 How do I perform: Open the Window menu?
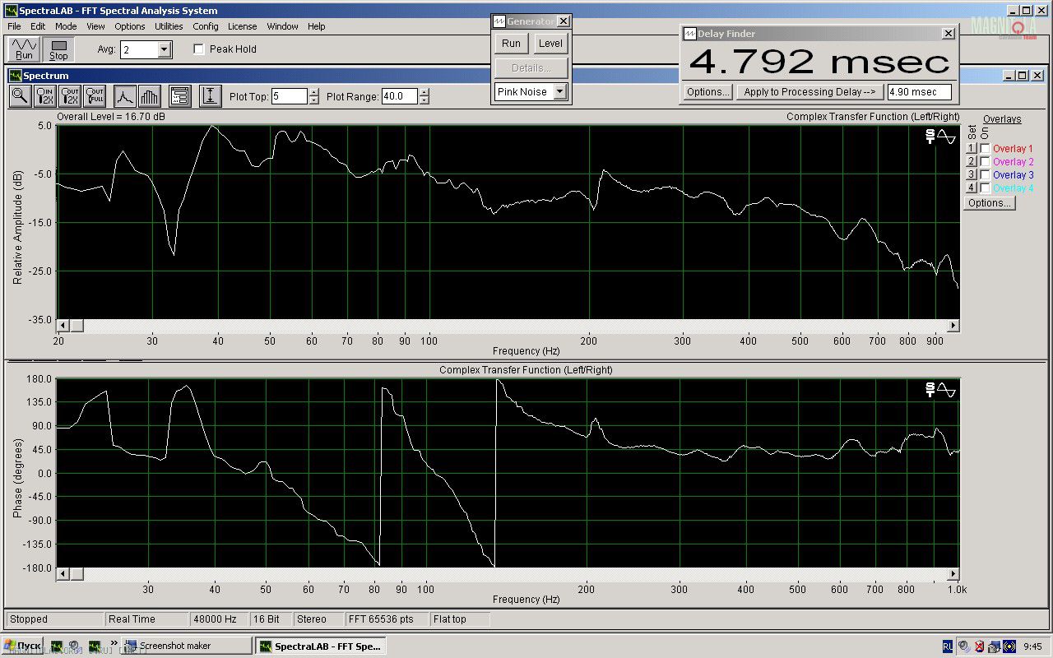[x=282, y=26]
